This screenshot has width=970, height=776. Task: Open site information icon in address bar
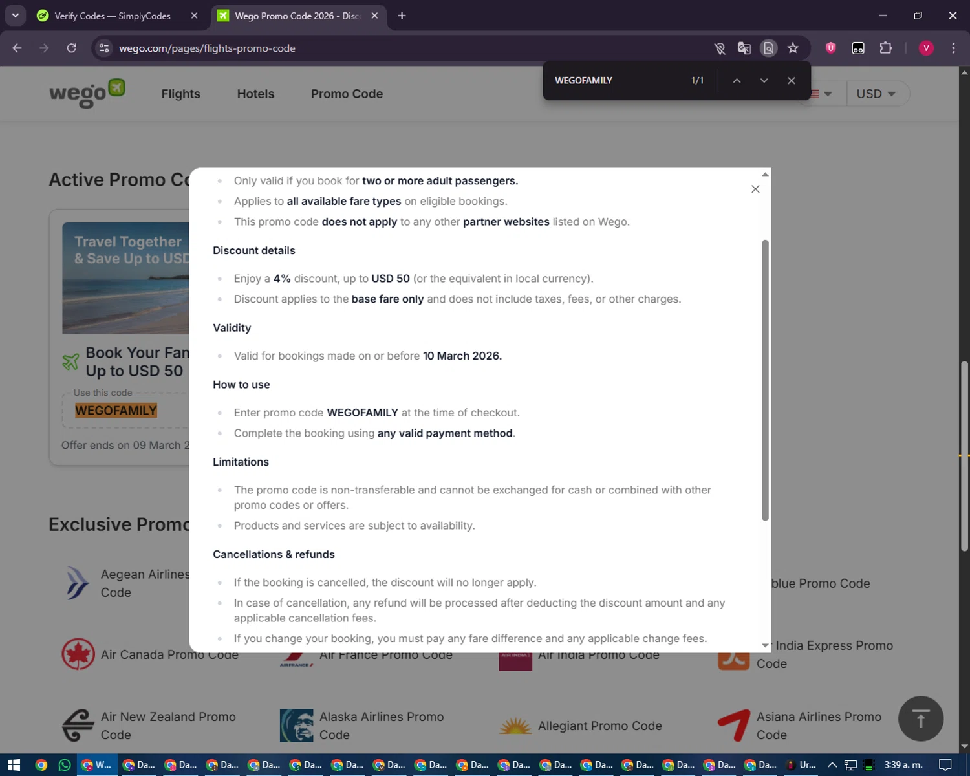point(104,48)
